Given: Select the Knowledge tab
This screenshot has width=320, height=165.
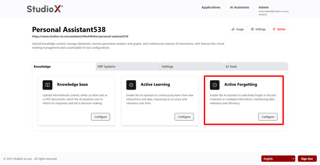Looking at the screenshot, I should pyautogui.click(x=64, y=67).
